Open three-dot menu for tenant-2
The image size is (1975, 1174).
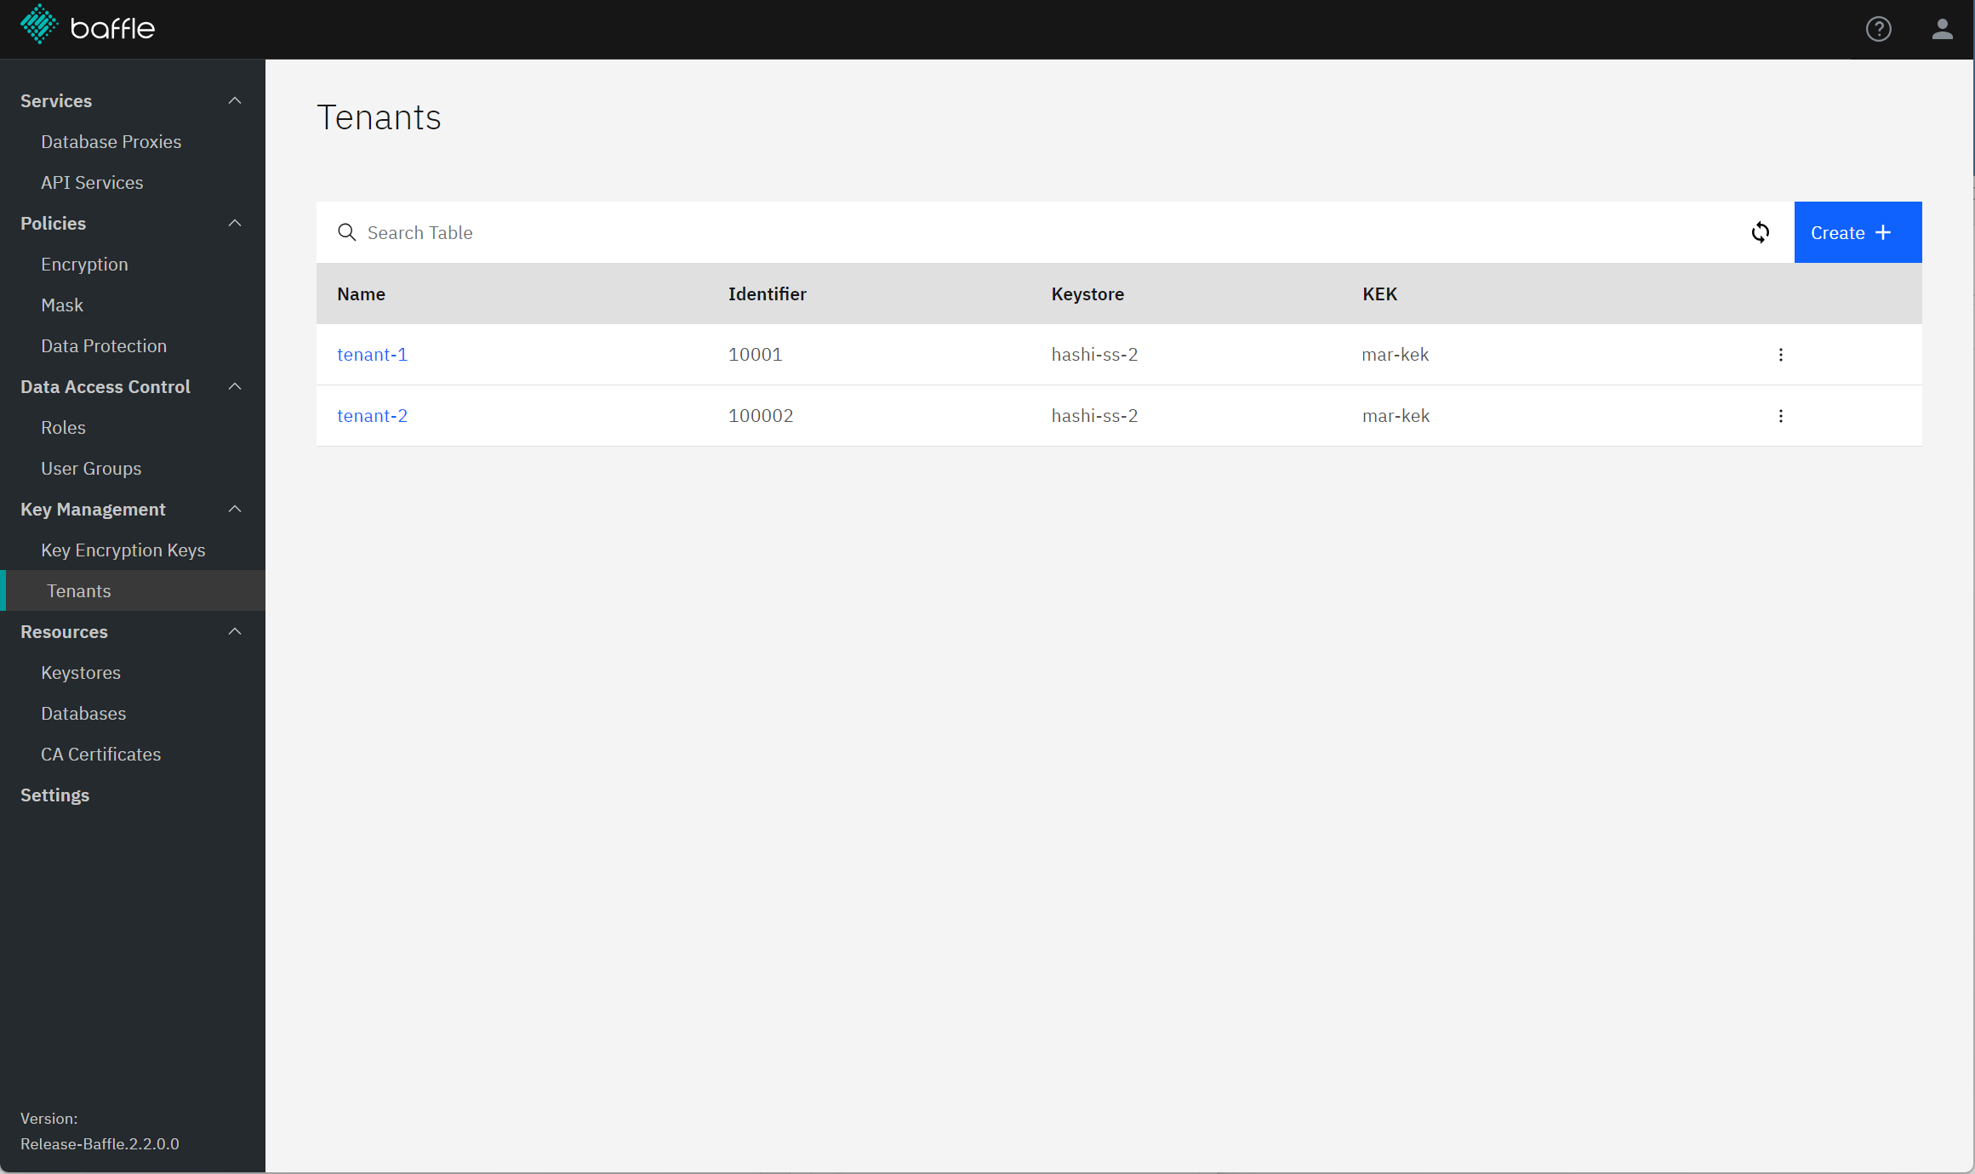pyautogui.click(x=1781, y=415)
